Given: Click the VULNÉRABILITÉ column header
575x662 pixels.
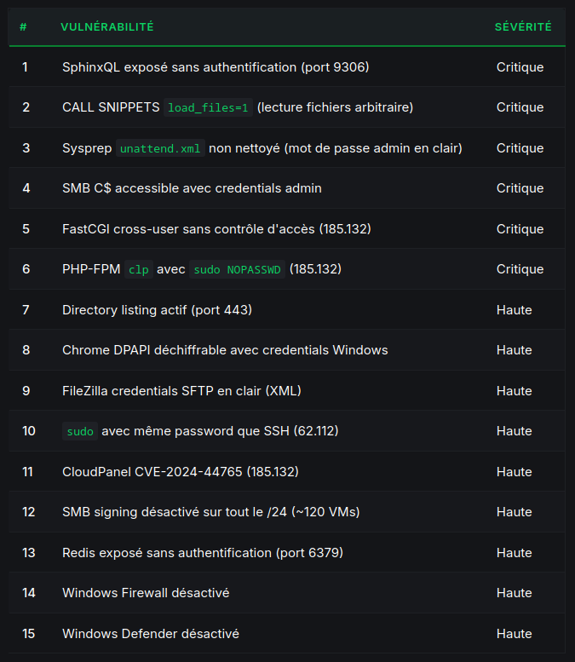Looking at the screenshot, I should coord(107,27).
